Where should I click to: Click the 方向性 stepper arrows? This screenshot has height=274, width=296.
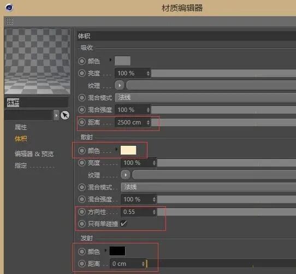(x=154, y=212)
